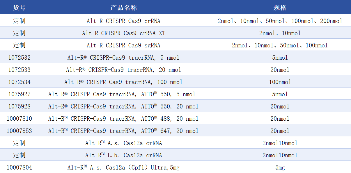Click catalog number 1072532

(x=19, y=58)
